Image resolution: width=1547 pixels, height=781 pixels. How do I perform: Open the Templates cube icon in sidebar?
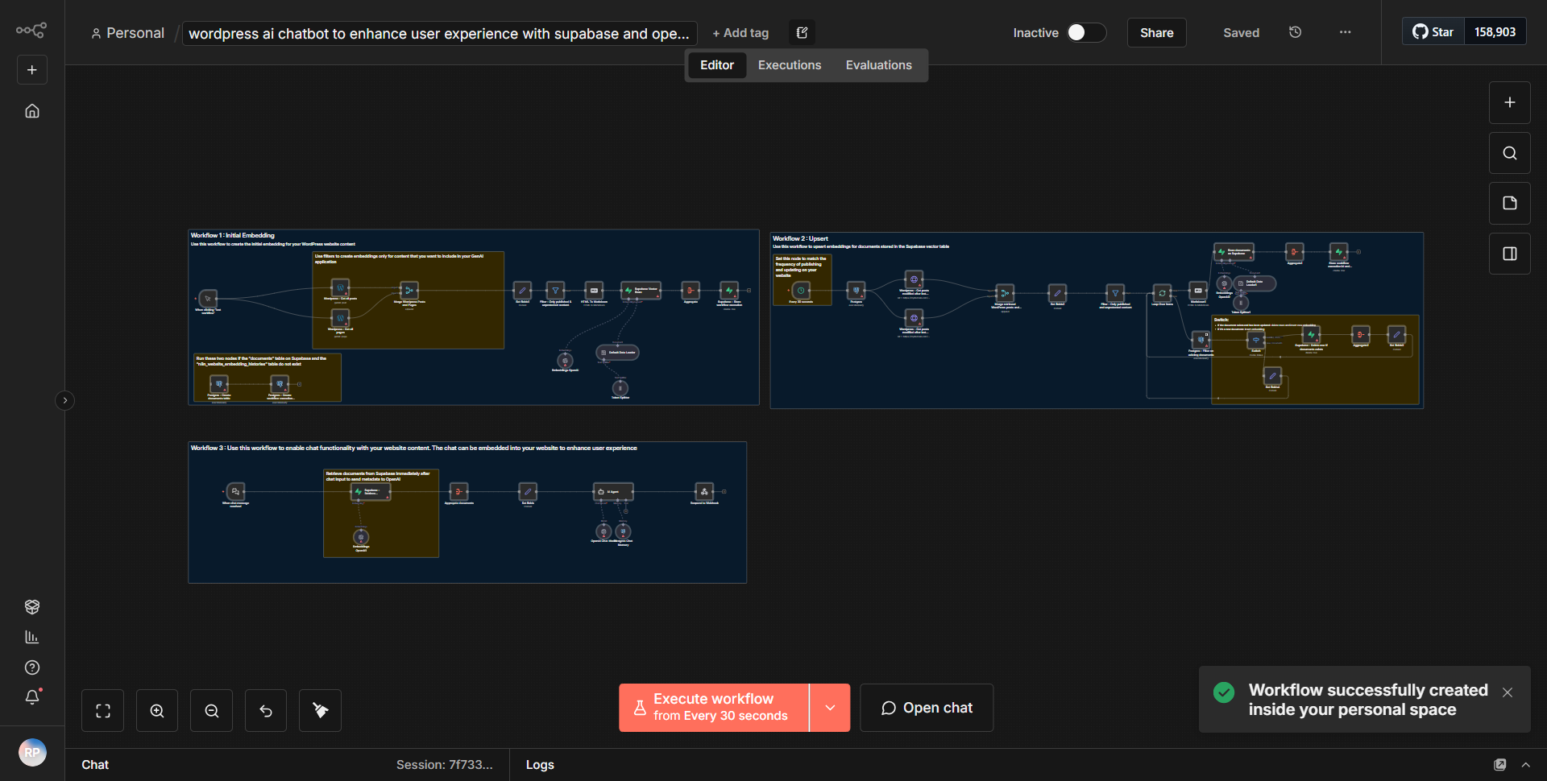(x=32, y=606)
